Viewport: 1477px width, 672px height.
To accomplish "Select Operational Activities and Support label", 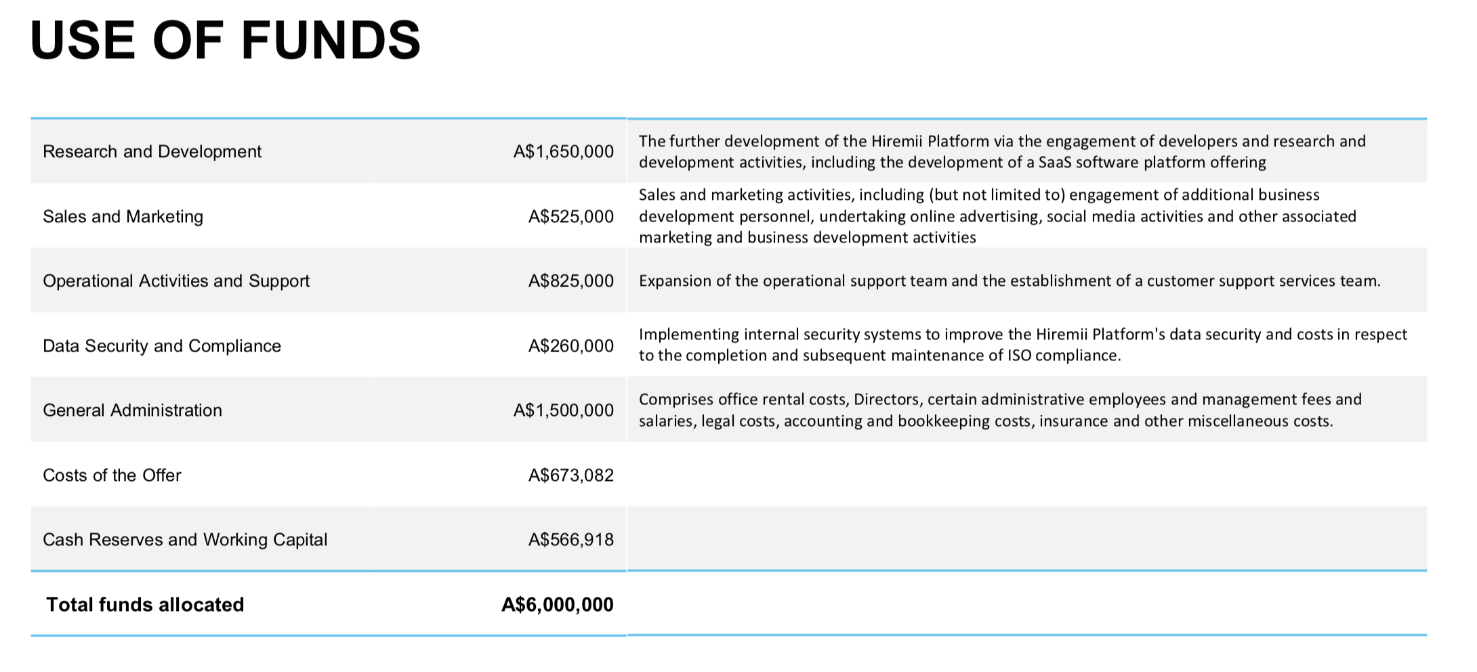I will pyautogui.click(x=175, y=280).
